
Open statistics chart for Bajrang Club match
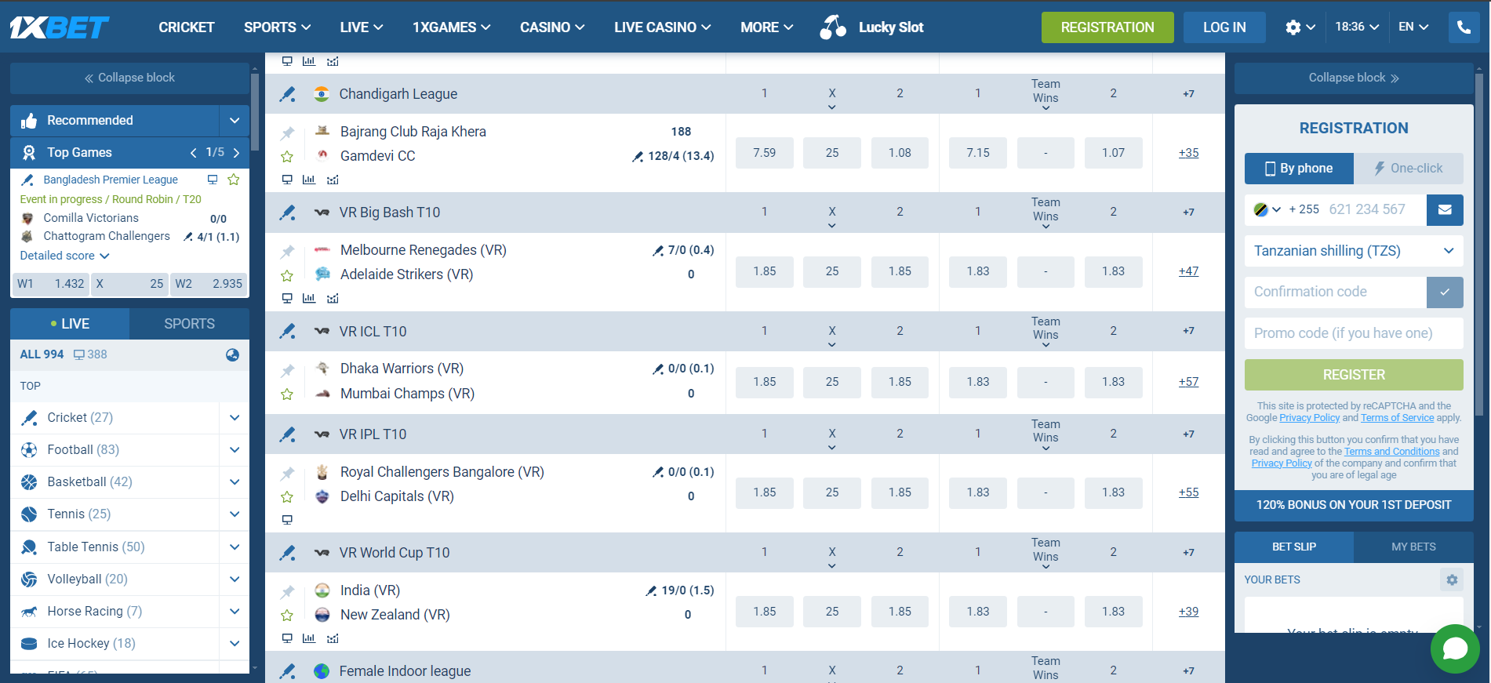[309, 180]
